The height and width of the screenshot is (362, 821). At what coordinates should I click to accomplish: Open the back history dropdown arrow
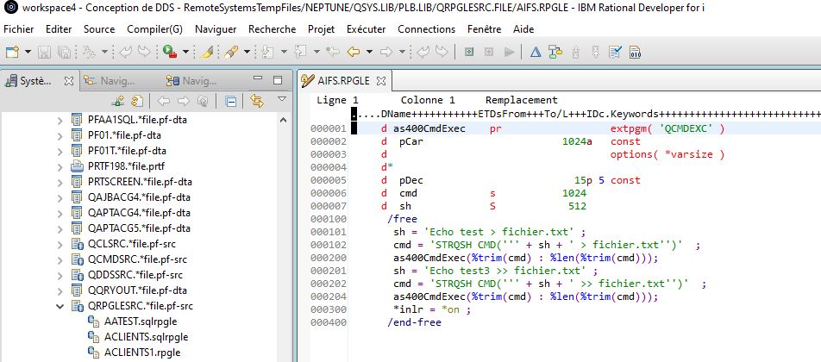369,52
